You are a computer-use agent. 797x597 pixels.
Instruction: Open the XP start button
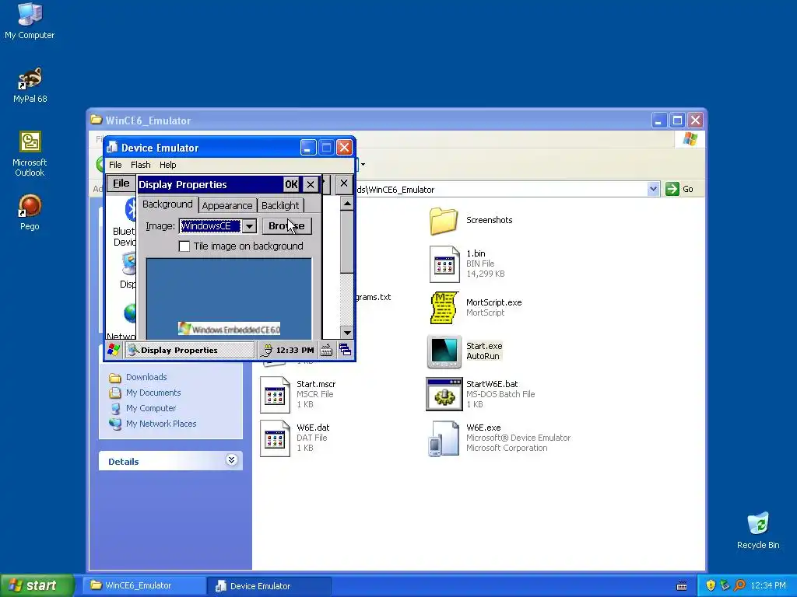37,586
